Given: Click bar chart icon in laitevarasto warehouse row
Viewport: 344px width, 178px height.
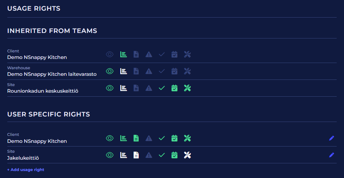Looking at the screenshot, I should 124,71.
